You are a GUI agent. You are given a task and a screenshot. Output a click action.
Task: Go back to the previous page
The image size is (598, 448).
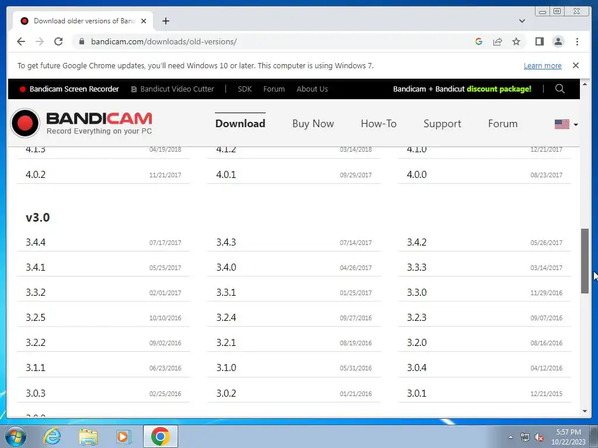[x=21, y=41]
